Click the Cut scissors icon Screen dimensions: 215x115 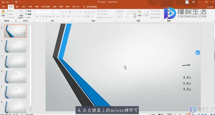pyautogui.click(x=8, y=11)
